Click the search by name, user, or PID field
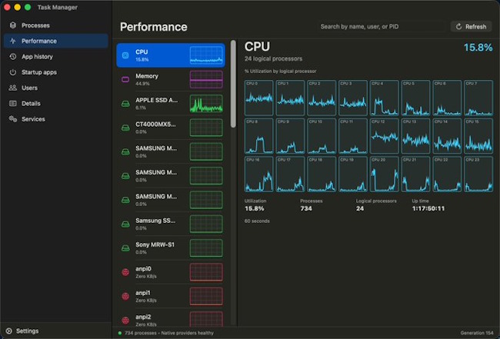 [381, 26]
